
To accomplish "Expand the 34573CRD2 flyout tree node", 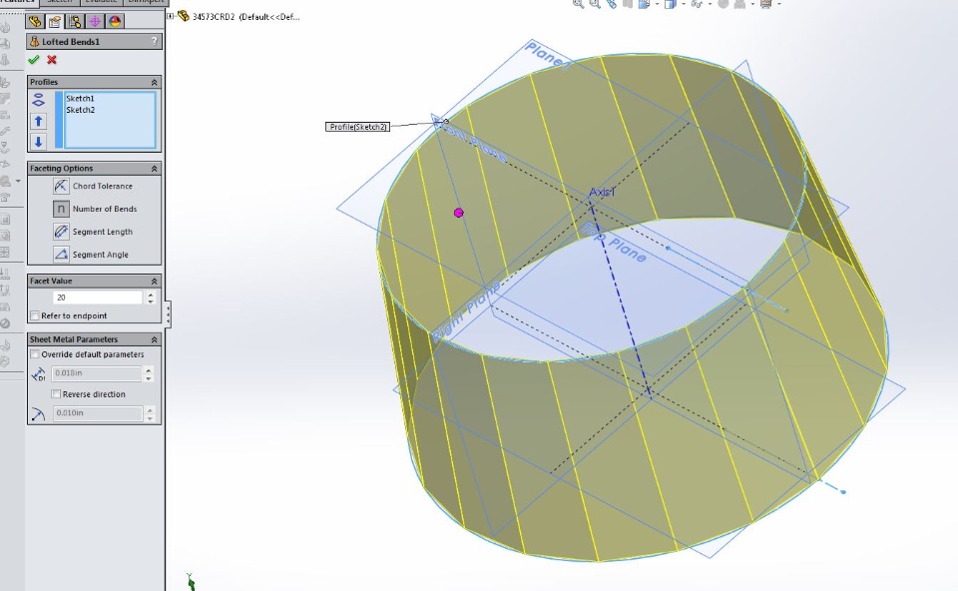I will (x=171, y=16).
